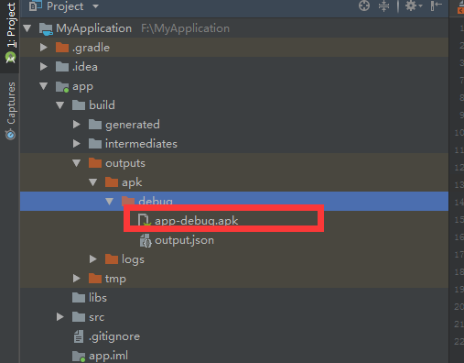Click the F:\MyApplication path text
Screen dimensions: 464x363
click(x=185, y=28)
